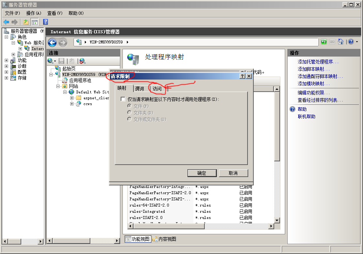Select the 文件或文件夹(O) radio option

pyautogui.click(x=129, y=119)
